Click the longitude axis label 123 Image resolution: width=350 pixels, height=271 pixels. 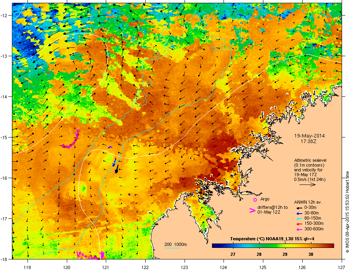click(185, 267)
